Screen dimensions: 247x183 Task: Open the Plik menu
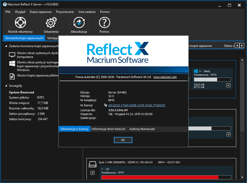click(8, 12)
